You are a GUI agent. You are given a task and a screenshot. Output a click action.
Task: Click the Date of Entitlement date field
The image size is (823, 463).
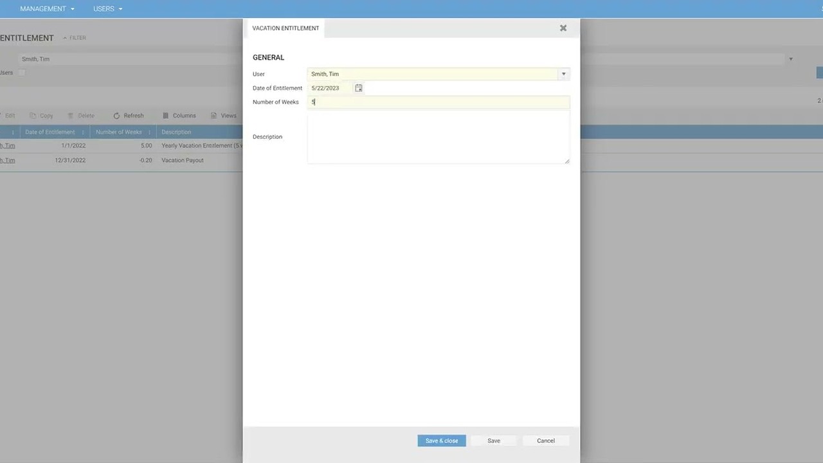331,88
